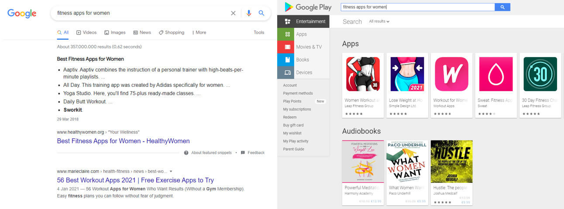Image resolution: width=564 pixels, height=209 pixels.
Task: Click €13.99 price on Powerful Meditations
Action: coord(376,202)
